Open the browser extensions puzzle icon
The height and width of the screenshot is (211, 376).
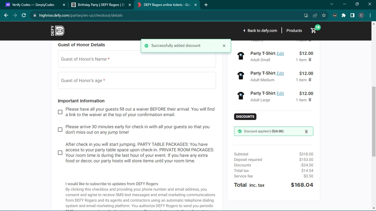[344, 15]
